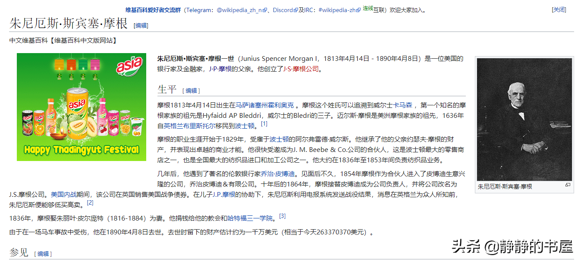Screen dimensions: 581x262
Task: Click the enlarge icon under the portrait
Action: [568, 185]
